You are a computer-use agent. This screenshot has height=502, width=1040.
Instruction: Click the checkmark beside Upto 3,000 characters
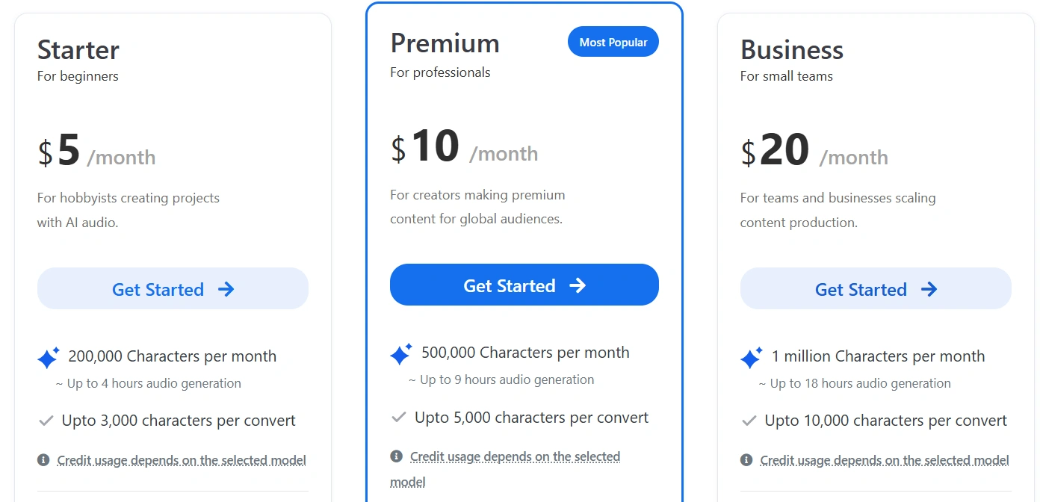(x=46, y=421)
